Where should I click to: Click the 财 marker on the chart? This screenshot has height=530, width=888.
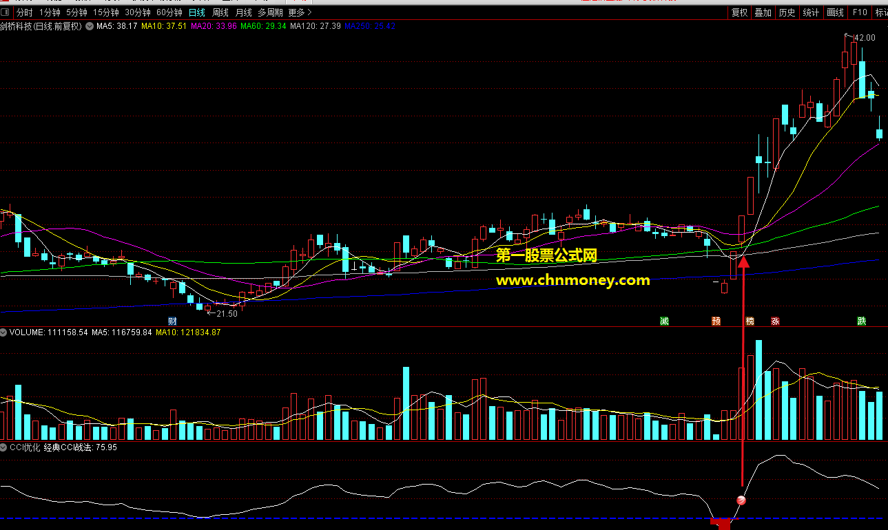pyautogui.click(x=173, y=321)
